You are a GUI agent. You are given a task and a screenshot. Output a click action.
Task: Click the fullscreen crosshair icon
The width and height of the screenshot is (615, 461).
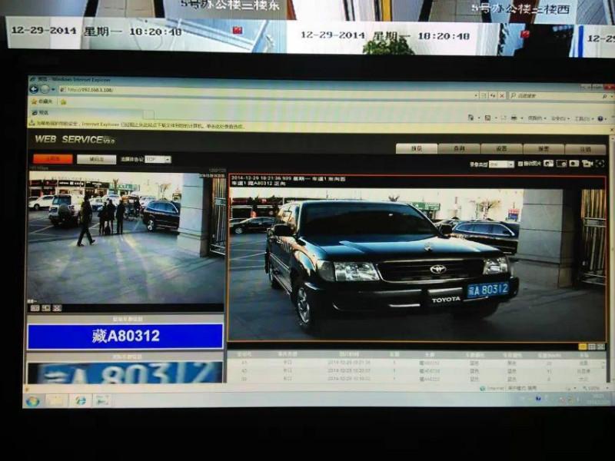tap(600, 164)
